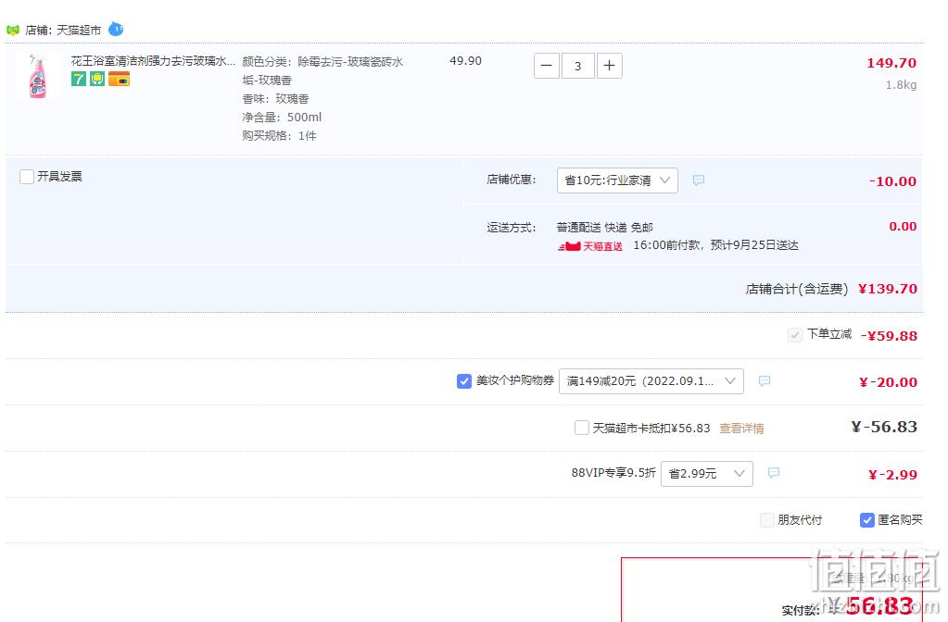
Task: Click the coupon amount ¥-20.00
Action: point(888,382)
